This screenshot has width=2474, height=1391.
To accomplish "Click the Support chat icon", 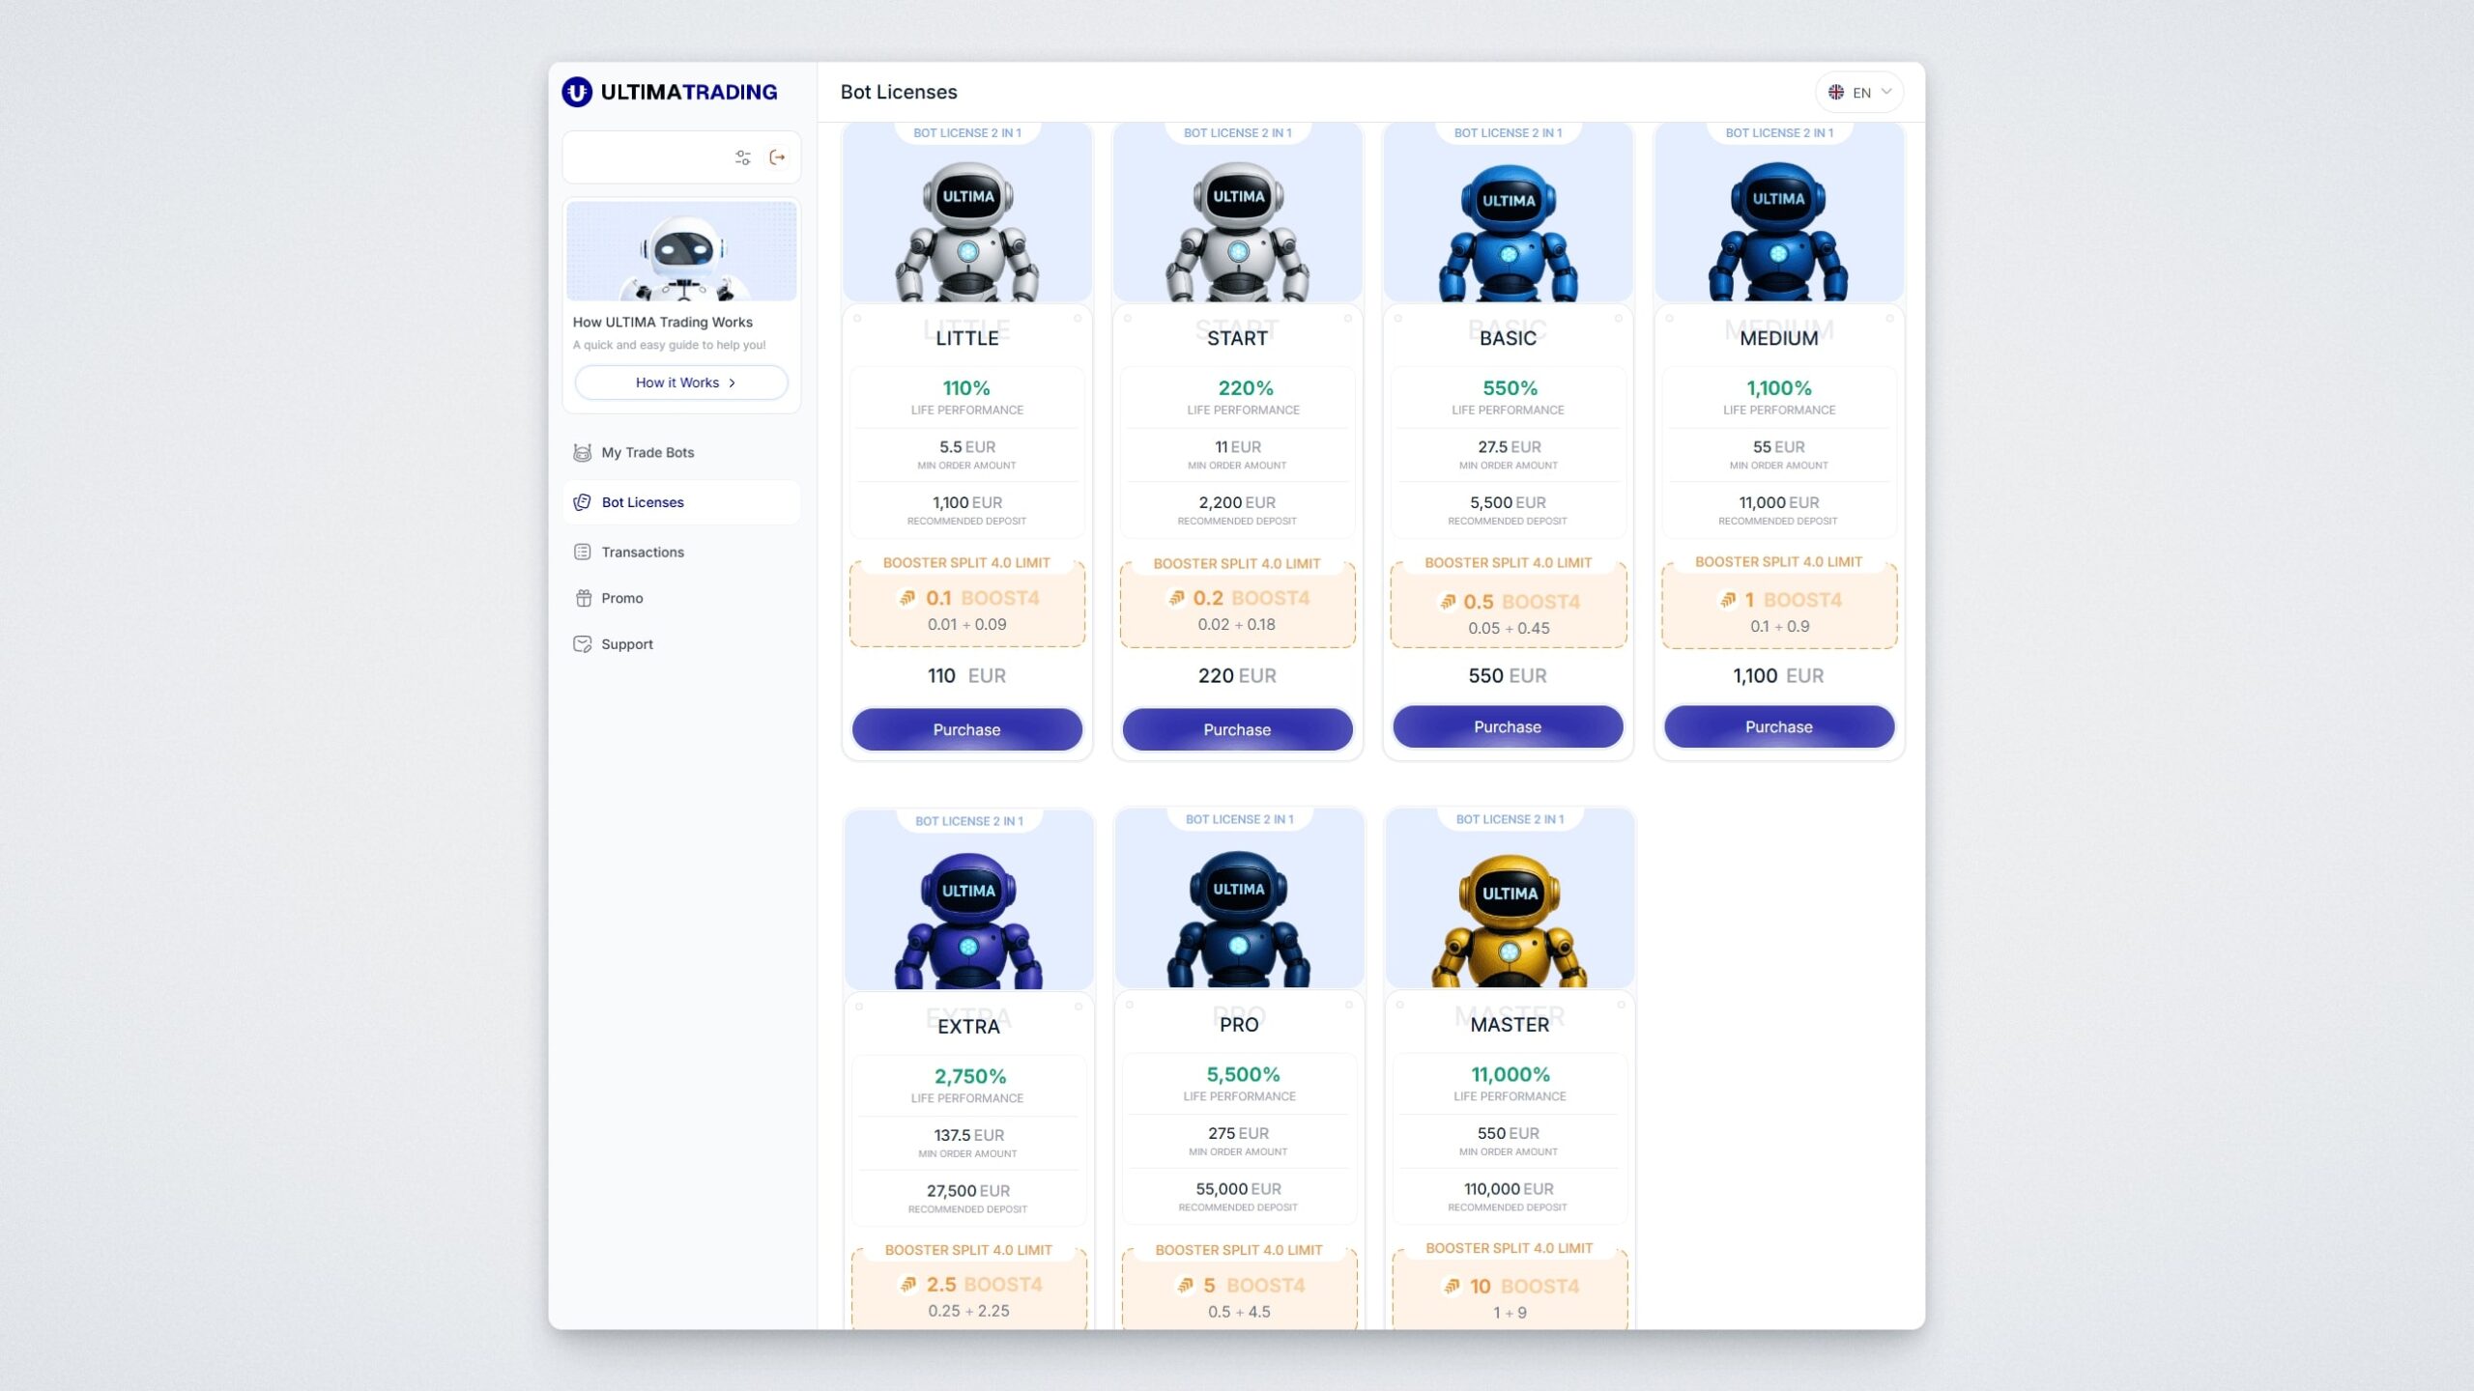I will (x=582, y=644).
